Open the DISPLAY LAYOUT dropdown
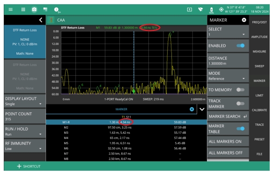The image size is (273, 174). [25, 101]
